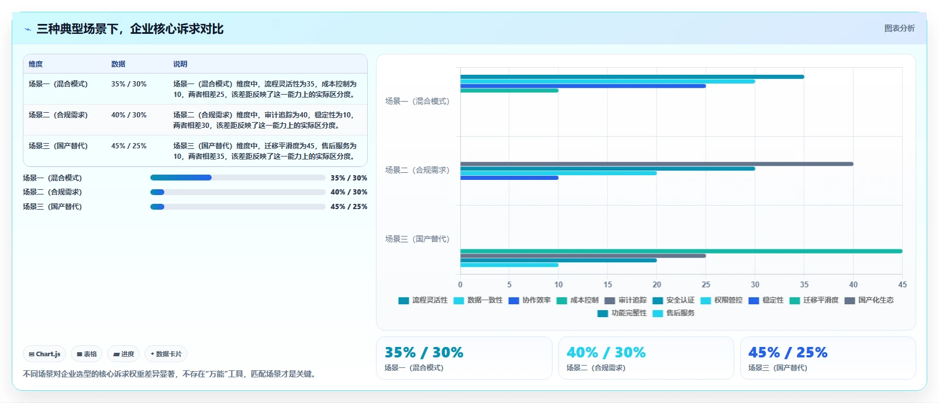Hide the 国产化生态 dataset in the legend
939x403 pixels.
click(x=869, y=300)
